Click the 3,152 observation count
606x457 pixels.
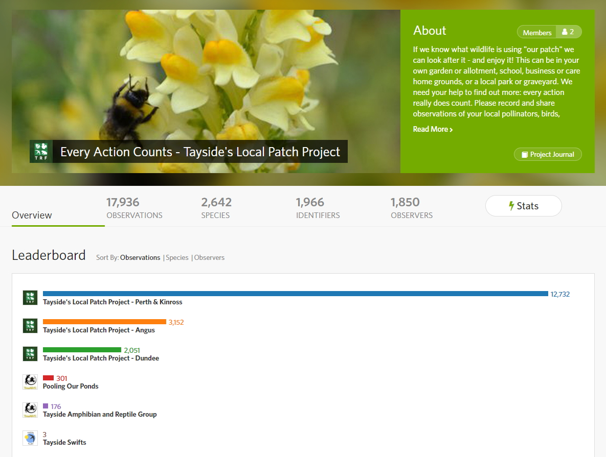tap(176, 322)
